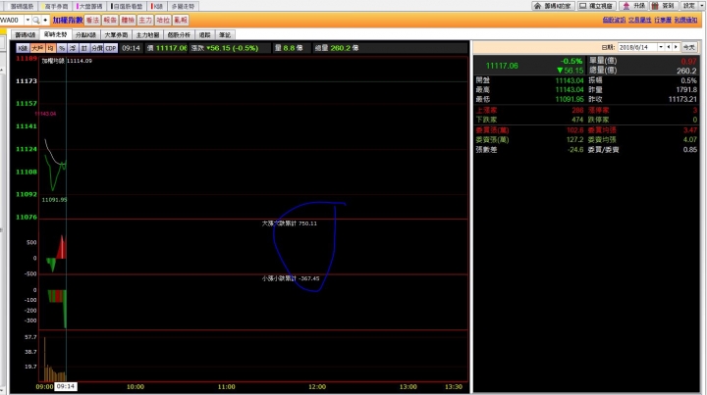This screenshot has height=395, width=707.
Task: Click the 報告 report button
Action: [110, 21]
